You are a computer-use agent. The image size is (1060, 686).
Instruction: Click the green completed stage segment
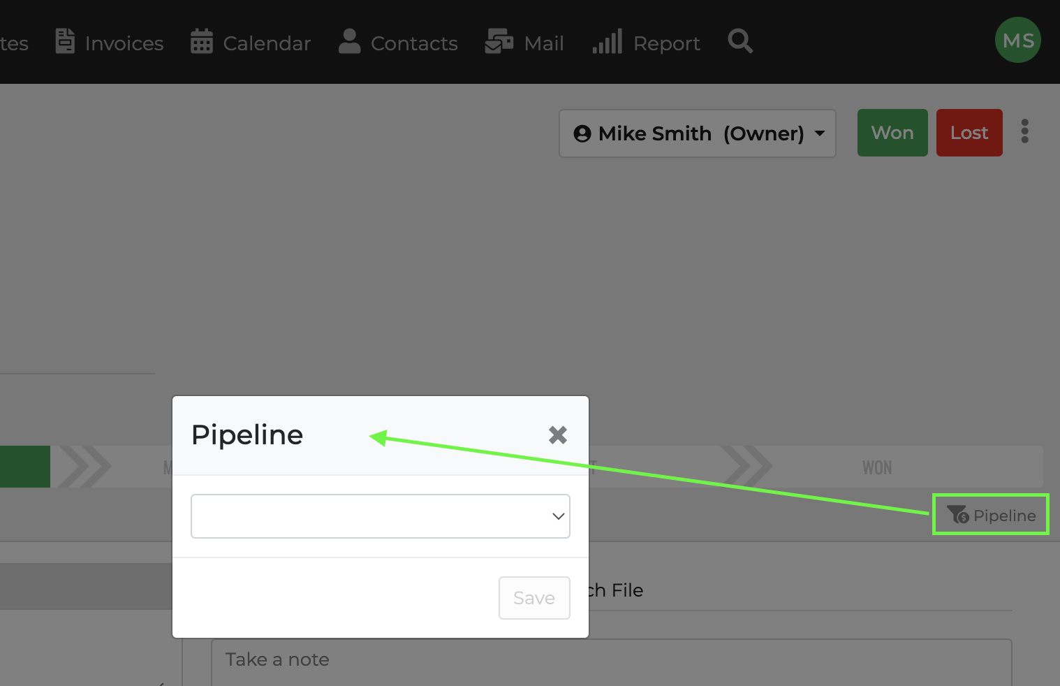[24, 467]
